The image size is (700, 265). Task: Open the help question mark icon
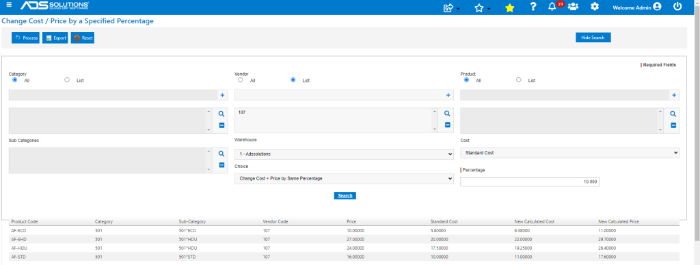[x=533, y=7]
